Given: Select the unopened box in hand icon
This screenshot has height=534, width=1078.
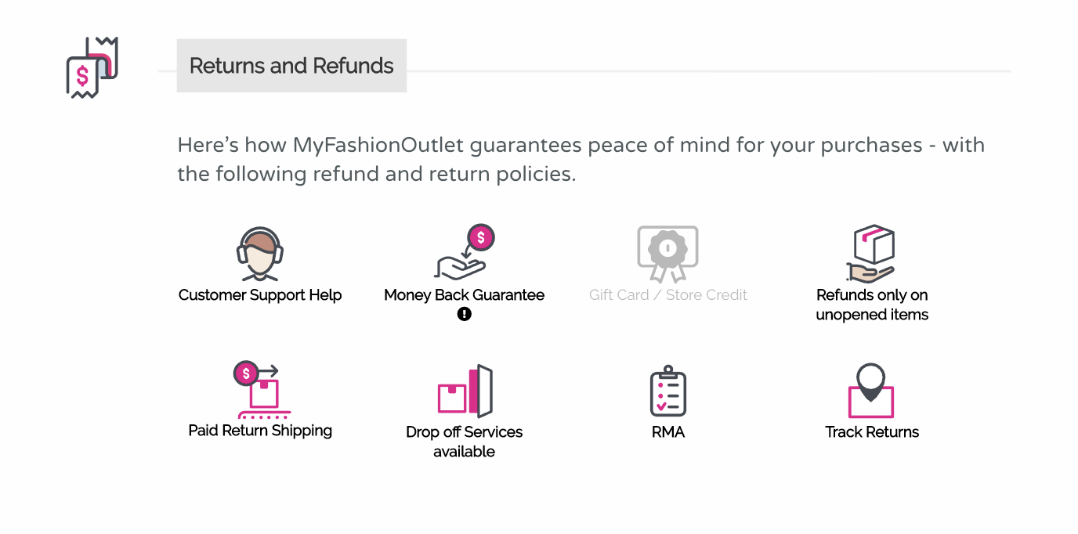Looking at the screenshot, I should 871,253.
